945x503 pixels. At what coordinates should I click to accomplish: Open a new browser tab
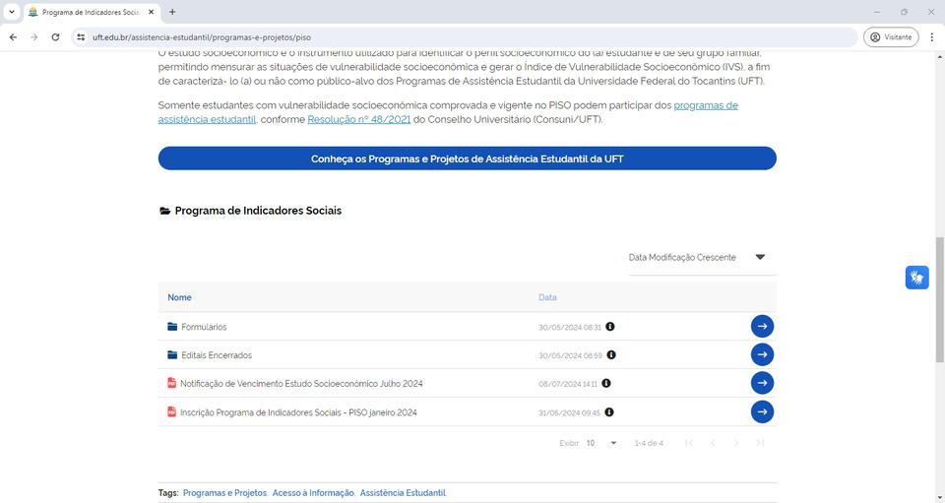coord(172,12)
